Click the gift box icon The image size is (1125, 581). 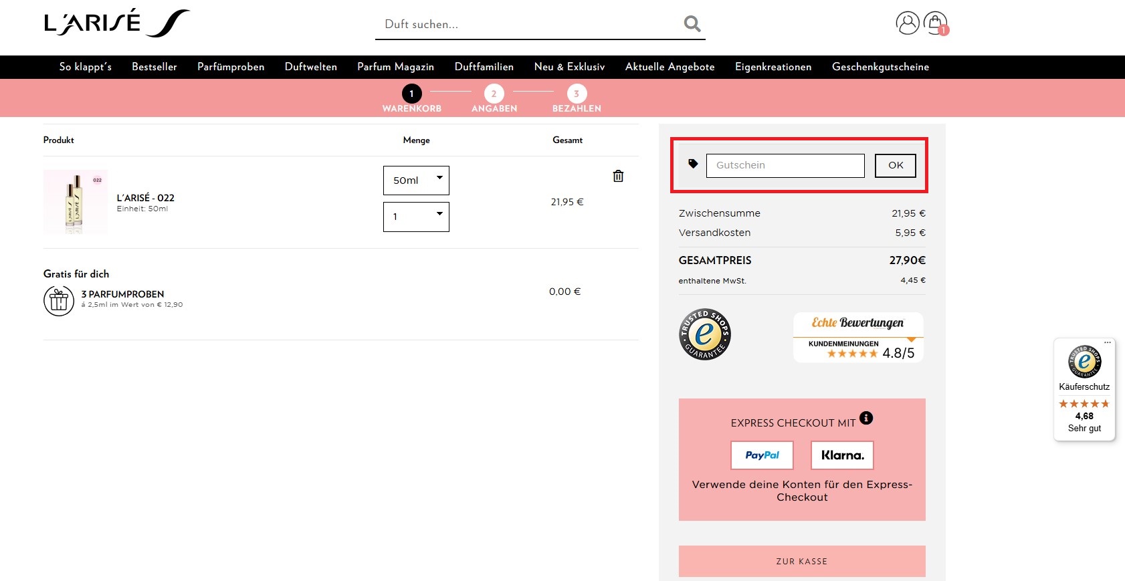(59, 301)
